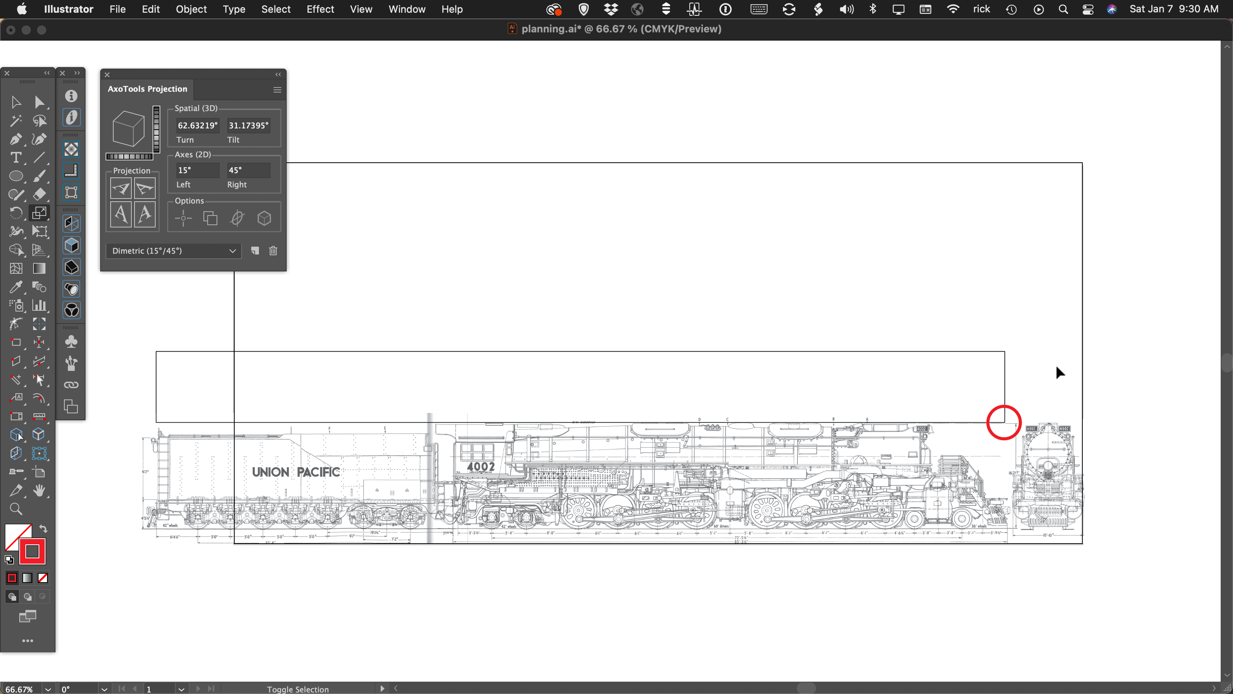Select the Paintbrush tool
The height and width of the screenshot is (694, 1233).
pos(39,176)
